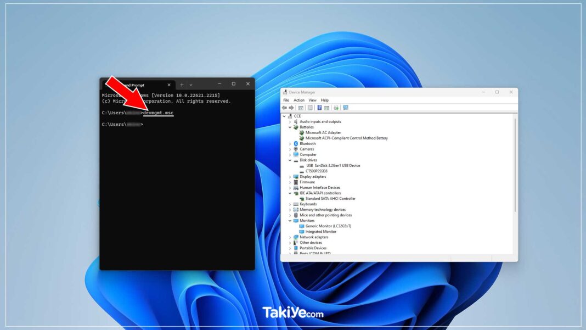Open the Action menu

click(298, 100)
